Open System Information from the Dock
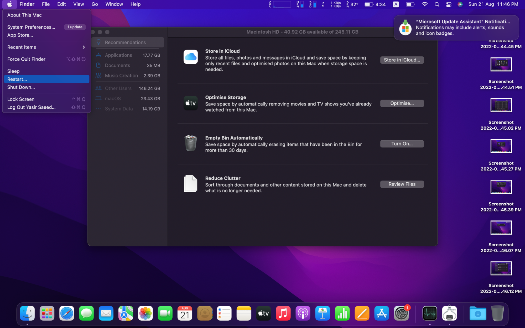Screen dimensions: 525x328 [449, 313]
